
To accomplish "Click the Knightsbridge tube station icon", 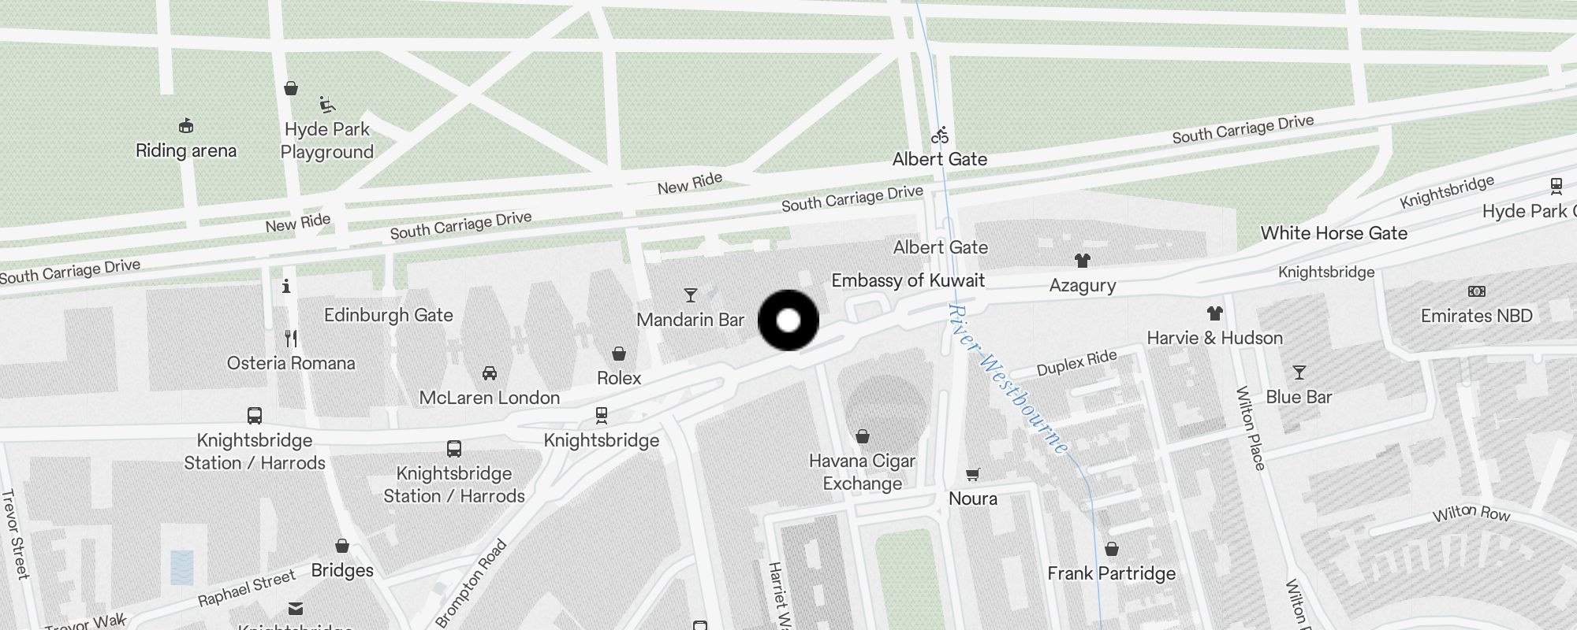I will (602, 415).
